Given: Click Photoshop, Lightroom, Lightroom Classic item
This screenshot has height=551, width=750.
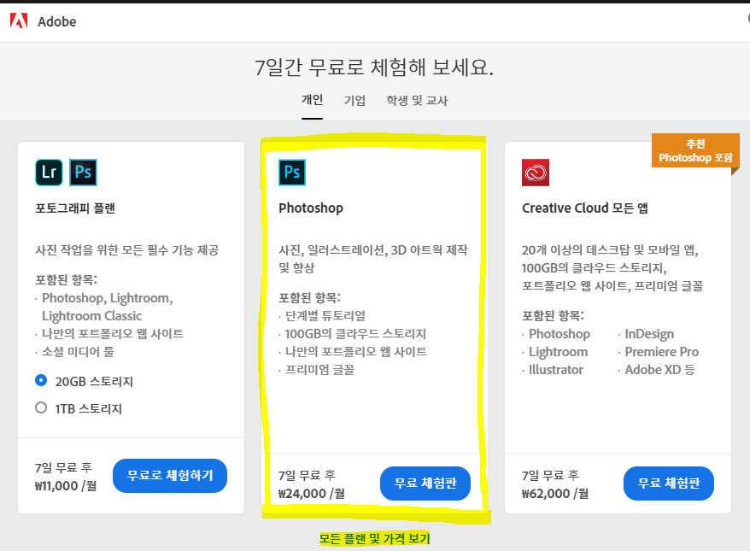Looking at the screenshot, I should (107, 307).
